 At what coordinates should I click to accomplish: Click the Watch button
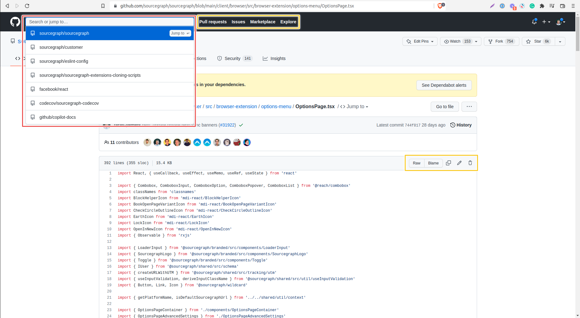(461, 41)
